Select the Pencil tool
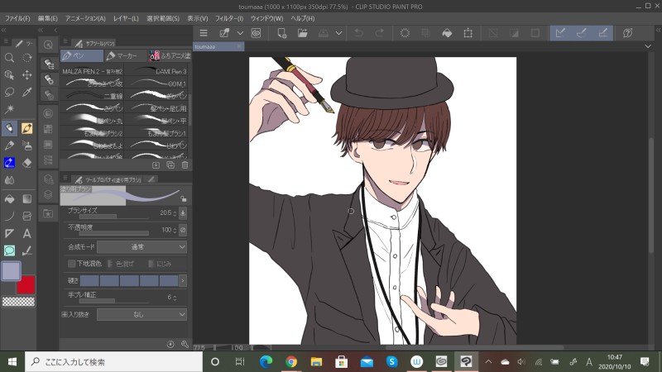The width and height of the screenshot is (662, 372). pos(9,146)
